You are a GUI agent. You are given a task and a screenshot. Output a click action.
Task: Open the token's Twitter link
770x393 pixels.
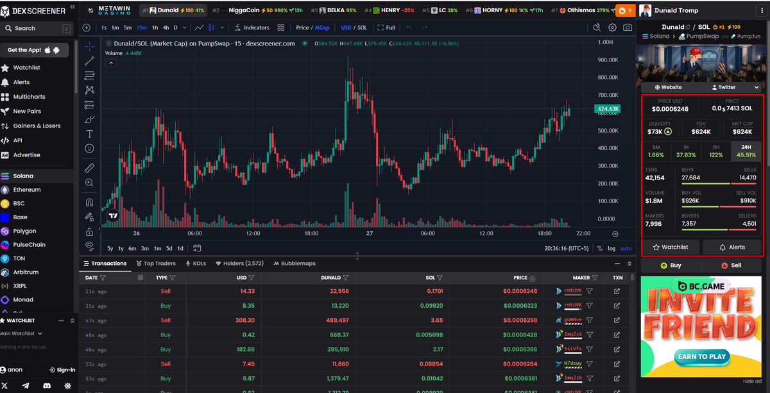pos(723,87)
